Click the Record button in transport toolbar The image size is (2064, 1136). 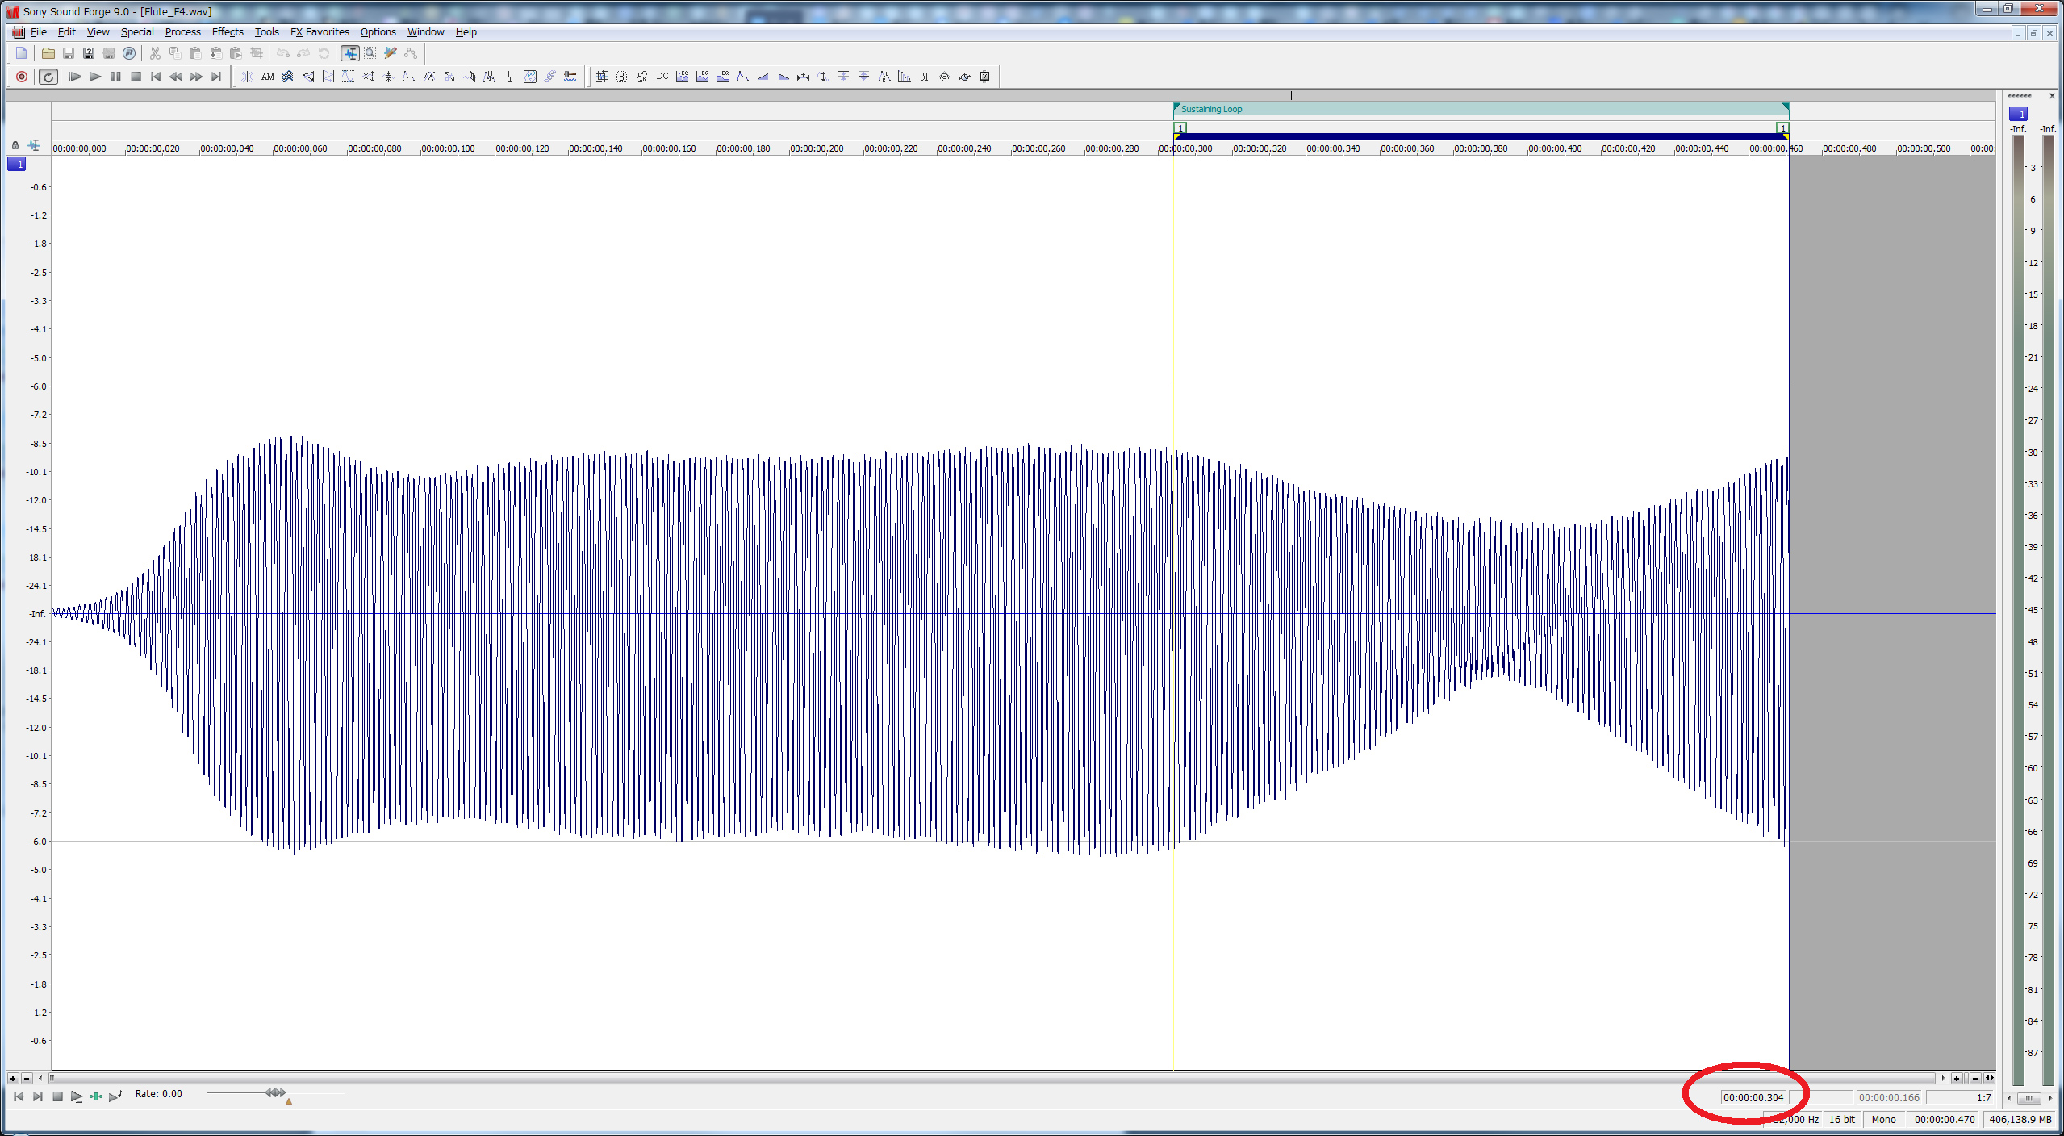[x=22, y=77]
